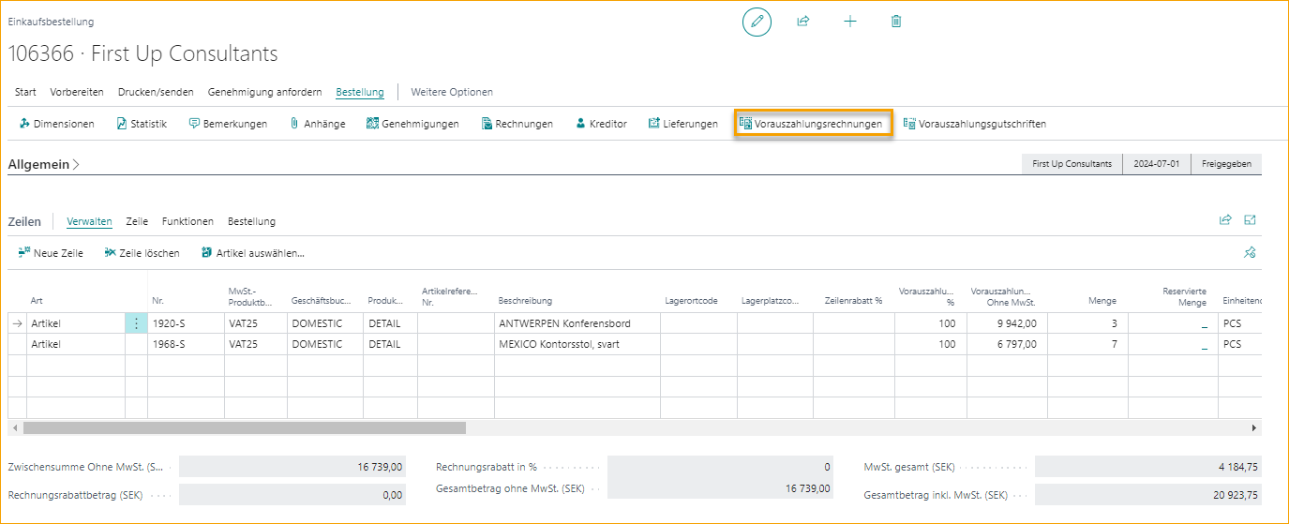This screenshot has width=1289, height=524.
Task: Click the horizontal scrollbar of the lines grid
Action: [244, 427]
